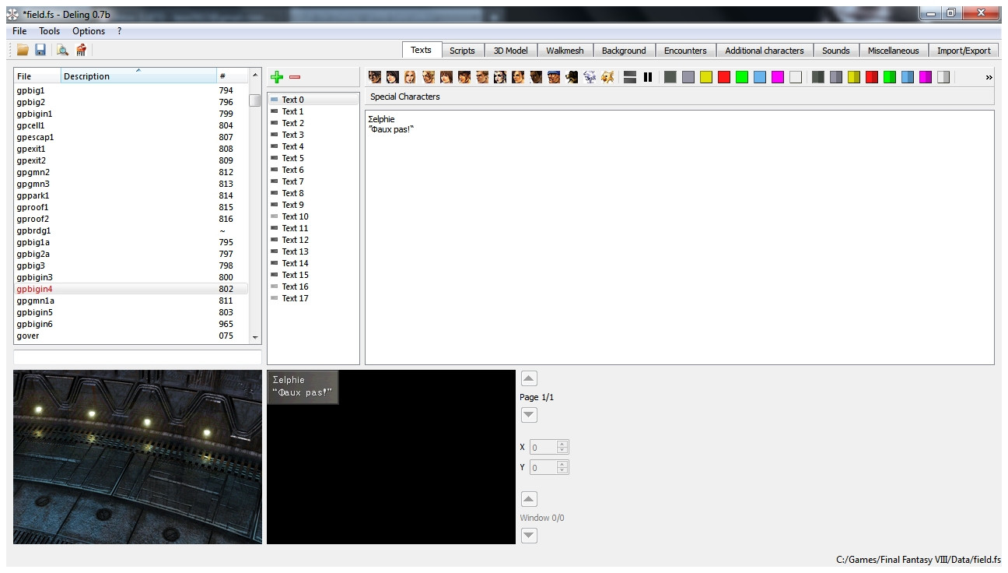Image resolution: width=1008 pixels, height=573 pixels.
Task: Click the Y coordinate spinner field
Action: pyautogui.click(x=549, y=467)
